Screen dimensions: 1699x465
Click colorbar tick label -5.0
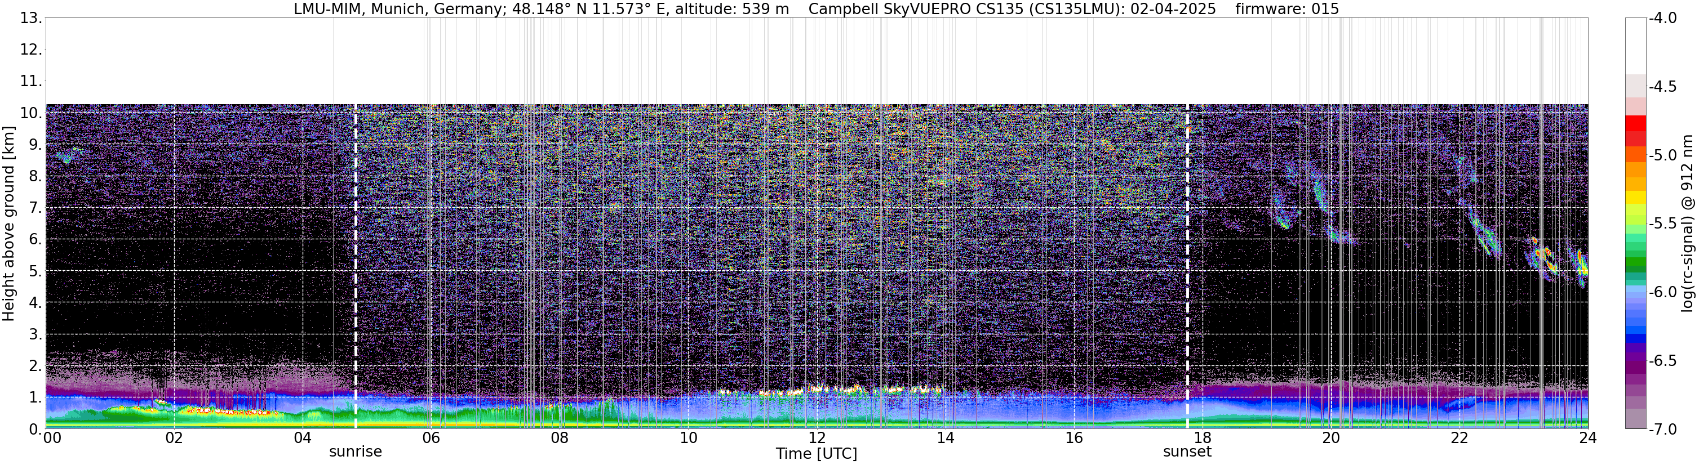(1663, 155)
